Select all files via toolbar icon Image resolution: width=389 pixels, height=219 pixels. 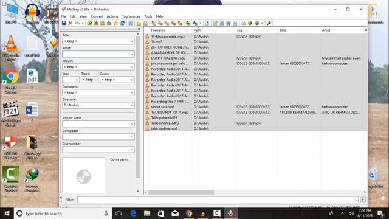(131, 23)
